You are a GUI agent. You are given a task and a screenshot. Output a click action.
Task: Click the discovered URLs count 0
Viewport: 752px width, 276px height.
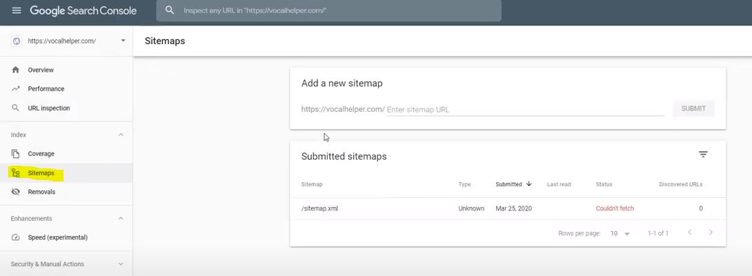tap(701, 209)
